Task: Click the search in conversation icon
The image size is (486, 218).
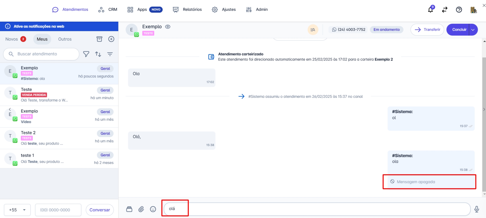Action: point(313,30)
